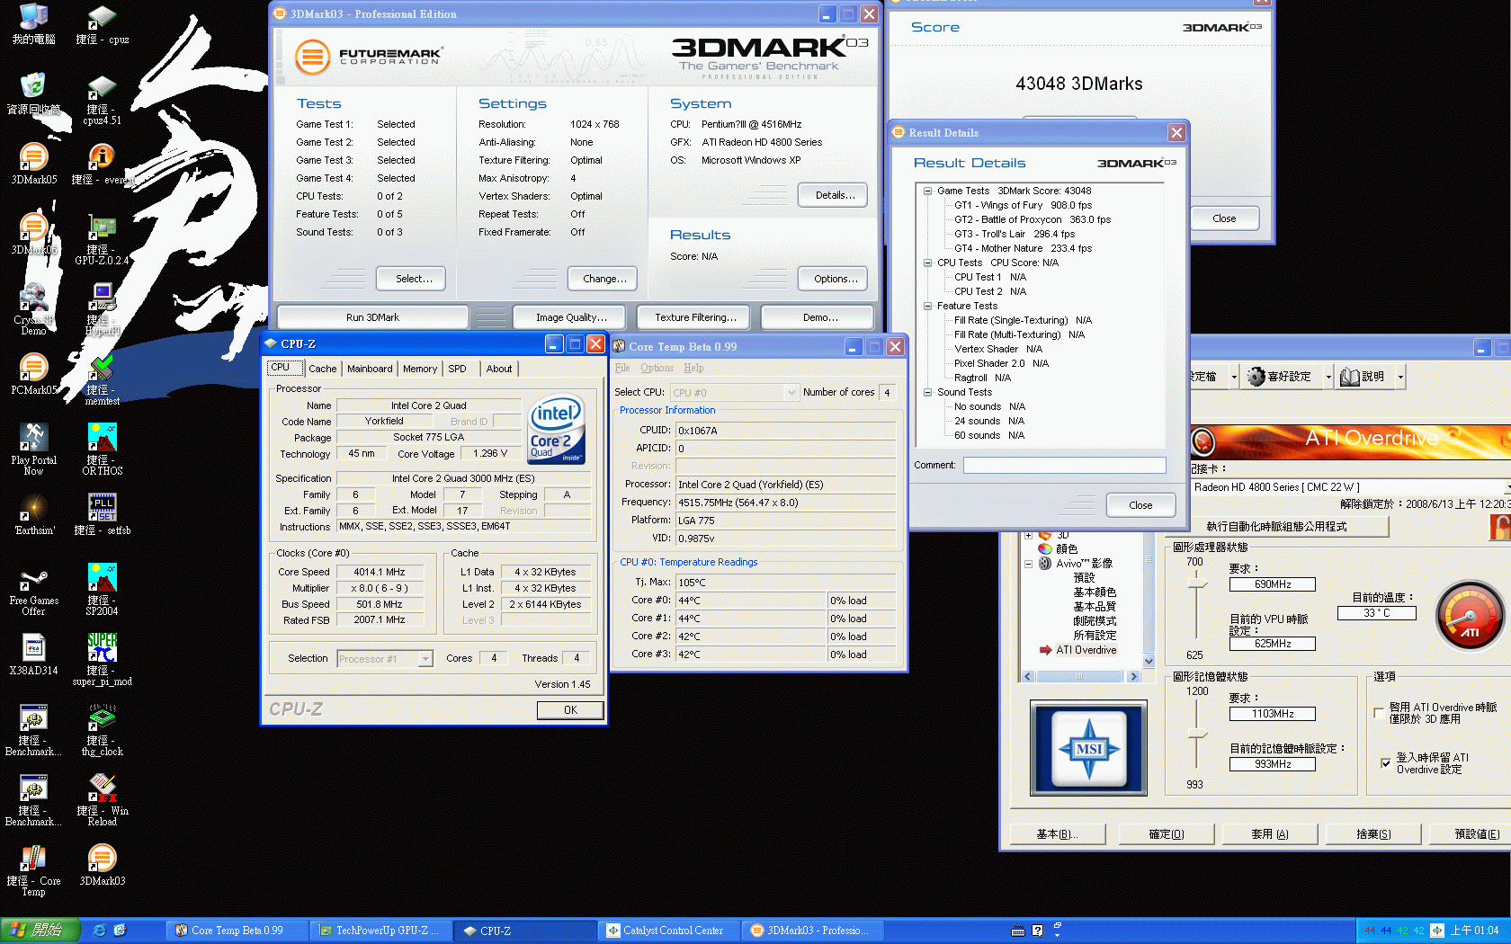Switch to the Mainboard tab in CPU-Z
1511x944 pixels.
point(370,369)
